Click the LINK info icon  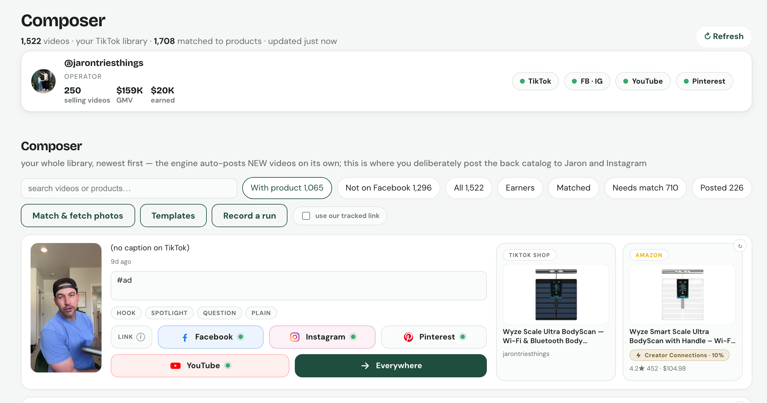[141, 337]
